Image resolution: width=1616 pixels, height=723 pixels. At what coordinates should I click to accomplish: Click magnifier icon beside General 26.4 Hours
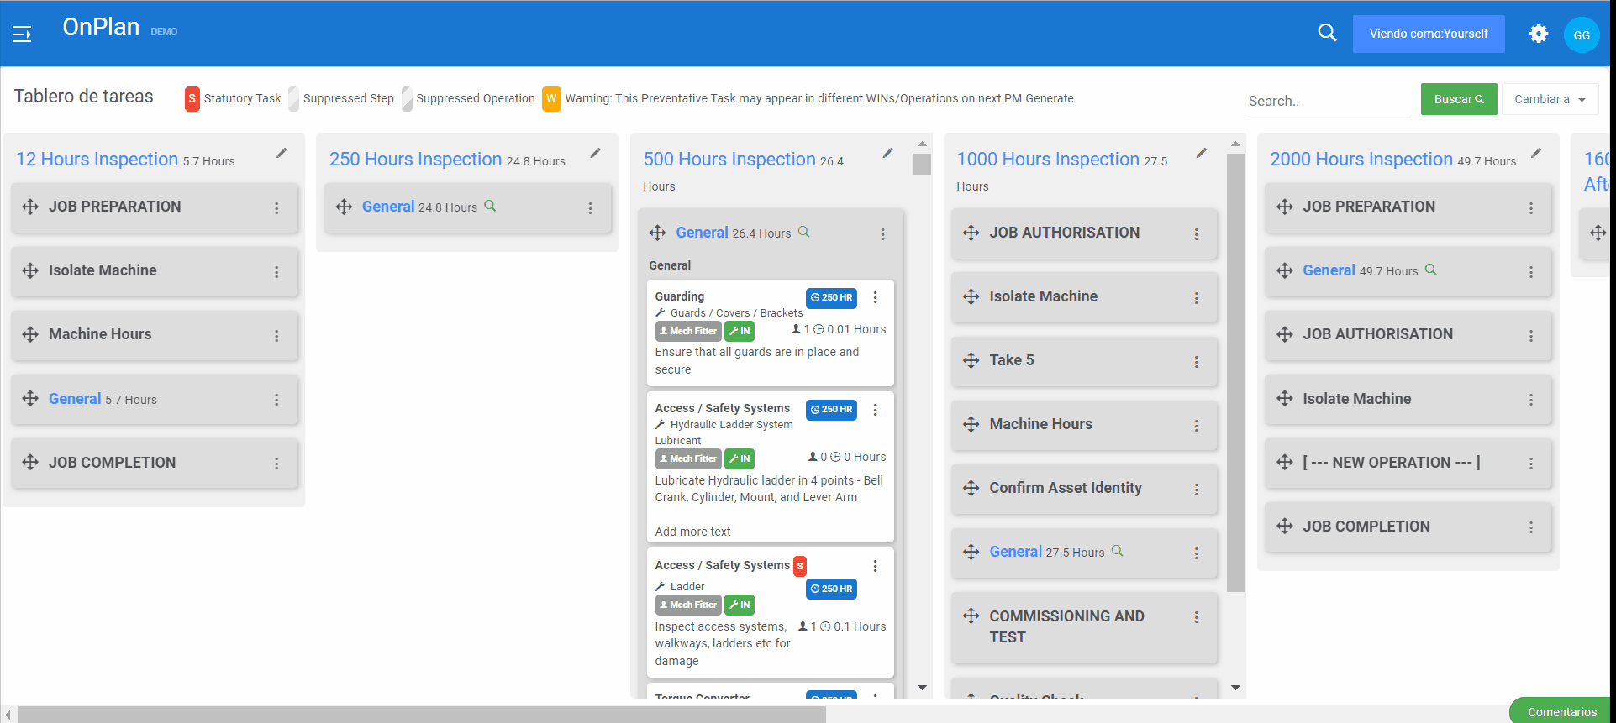[803, 232]
